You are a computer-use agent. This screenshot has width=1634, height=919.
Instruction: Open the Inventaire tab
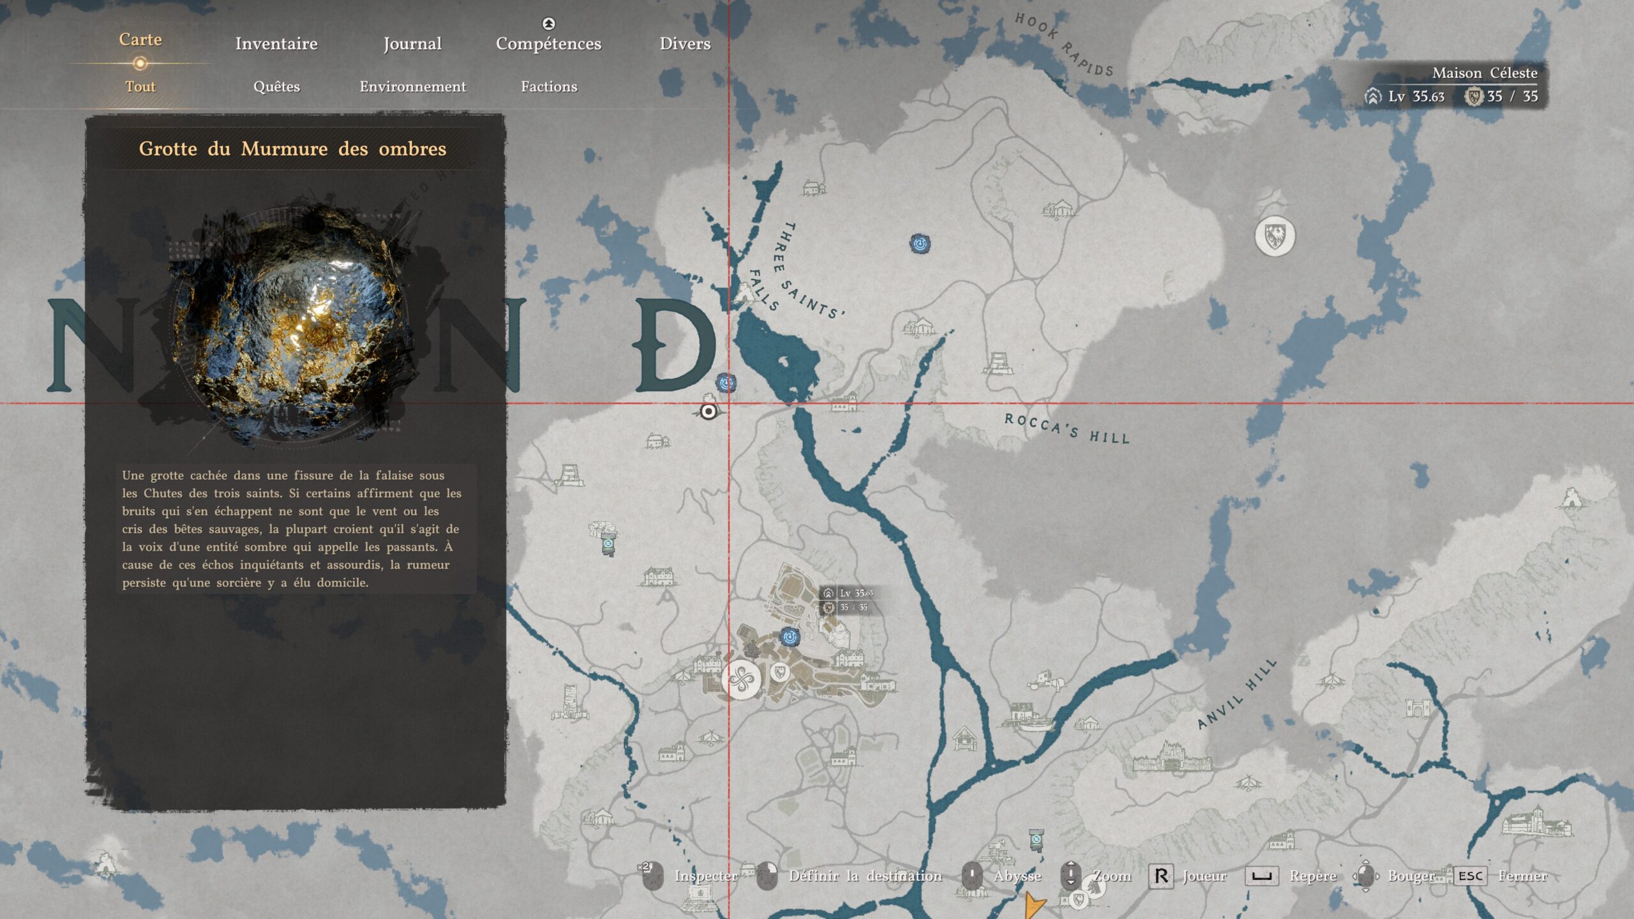click(x=276, y=43)
